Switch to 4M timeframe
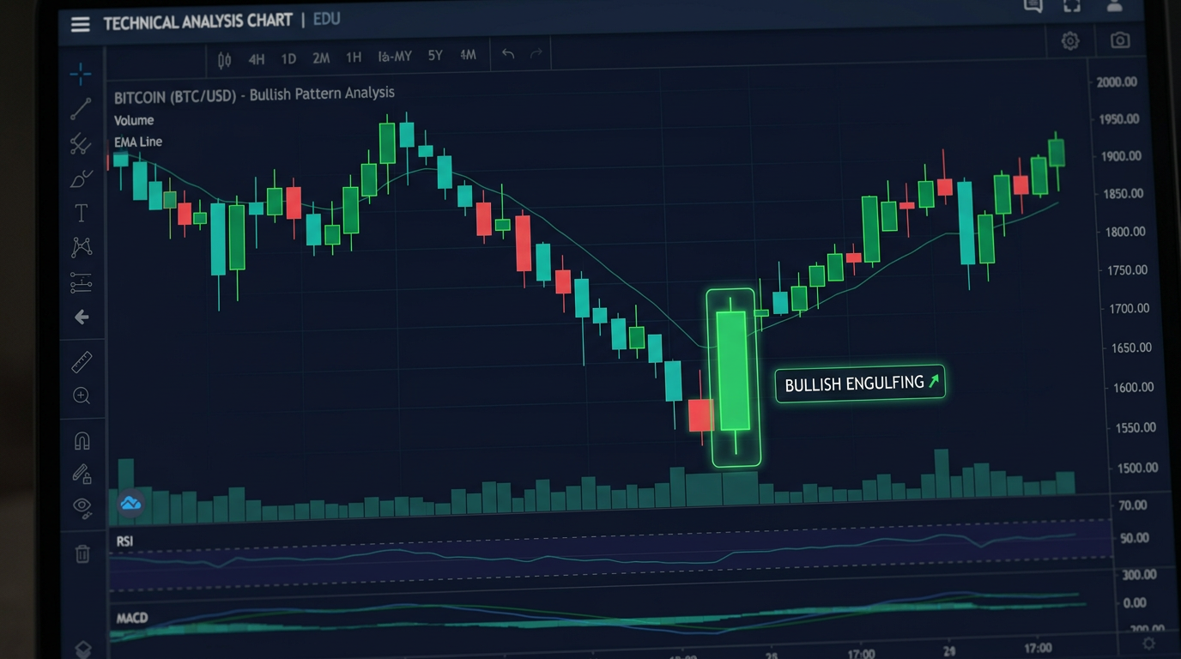The image size is (1181, 659). (x=468, y=55)
